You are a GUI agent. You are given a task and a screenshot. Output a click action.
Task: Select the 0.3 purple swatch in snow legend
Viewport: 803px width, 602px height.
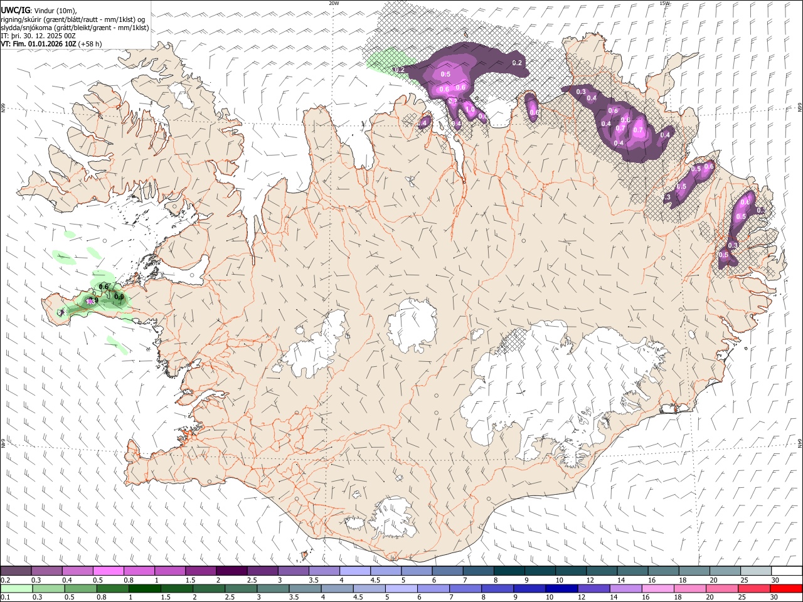(x=46, y=571)
